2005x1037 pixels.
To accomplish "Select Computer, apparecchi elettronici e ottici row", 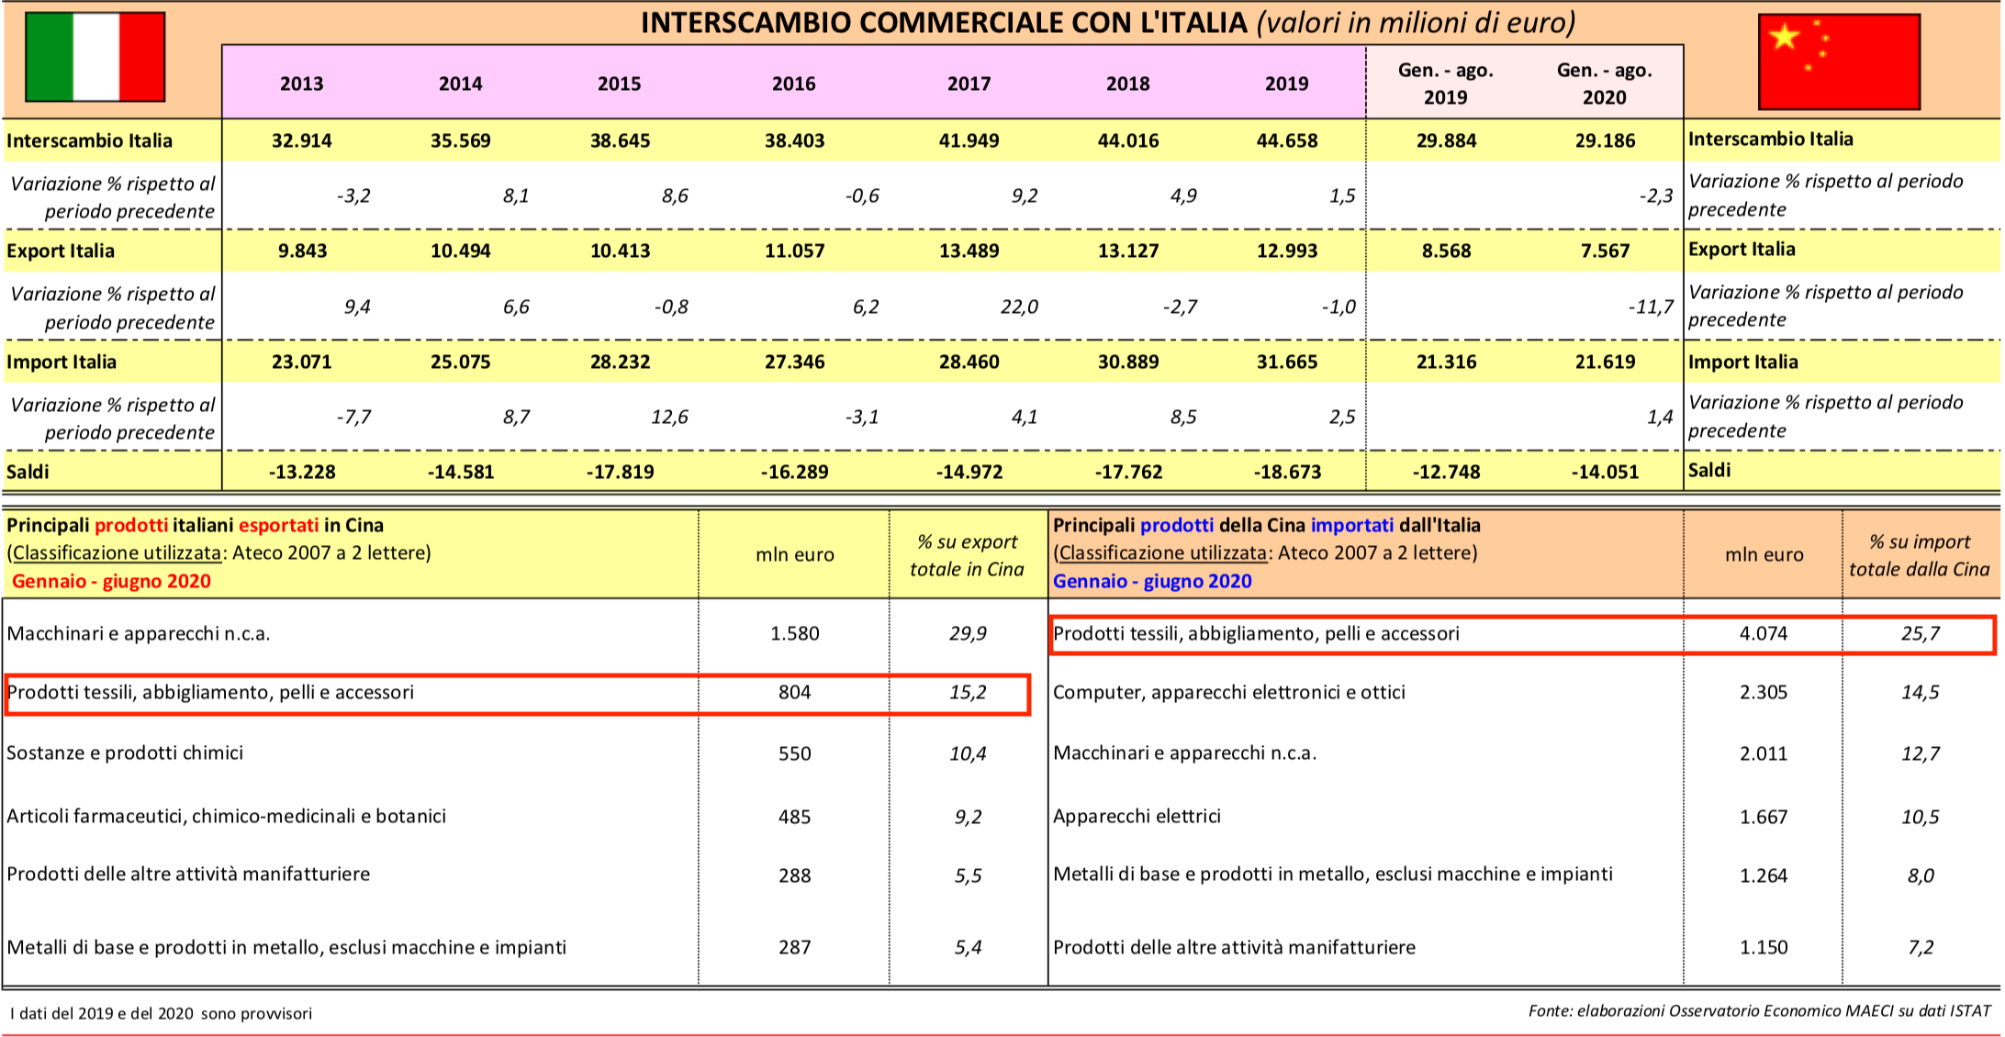I will 1228,692.
